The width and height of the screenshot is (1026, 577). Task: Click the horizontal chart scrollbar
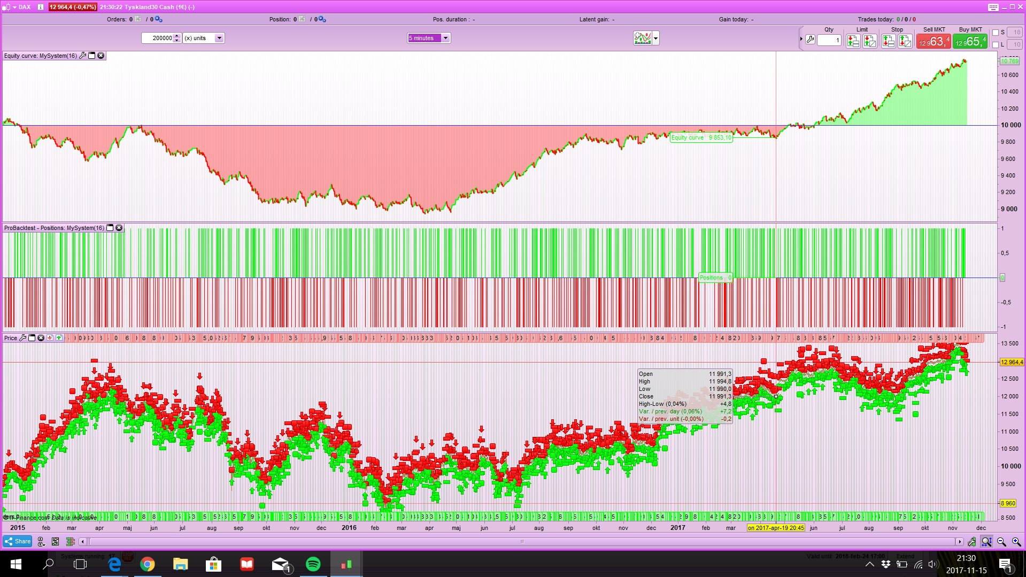(x=522, y=542)
